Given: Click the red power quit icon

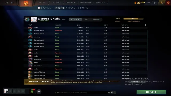Looking at the screenshot, I should (168, 3).
